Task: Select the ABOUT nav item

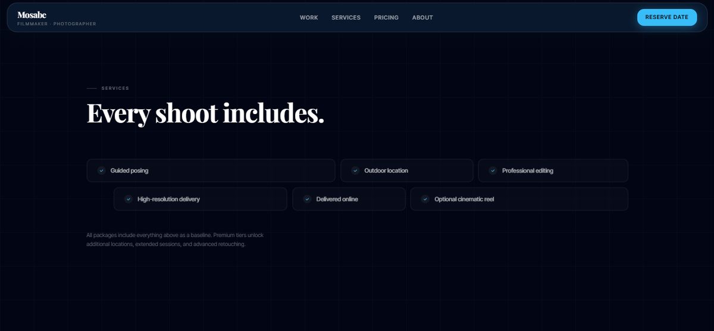Action: (x=422, y=18)
